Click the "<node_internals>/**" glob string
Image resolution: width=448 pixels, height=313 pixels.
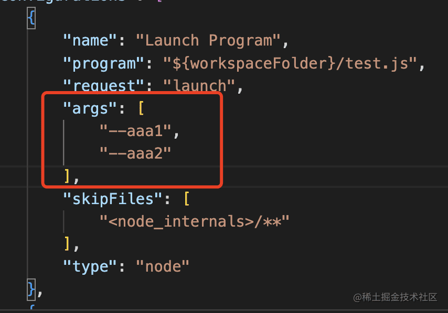click(x=194, y=222)
